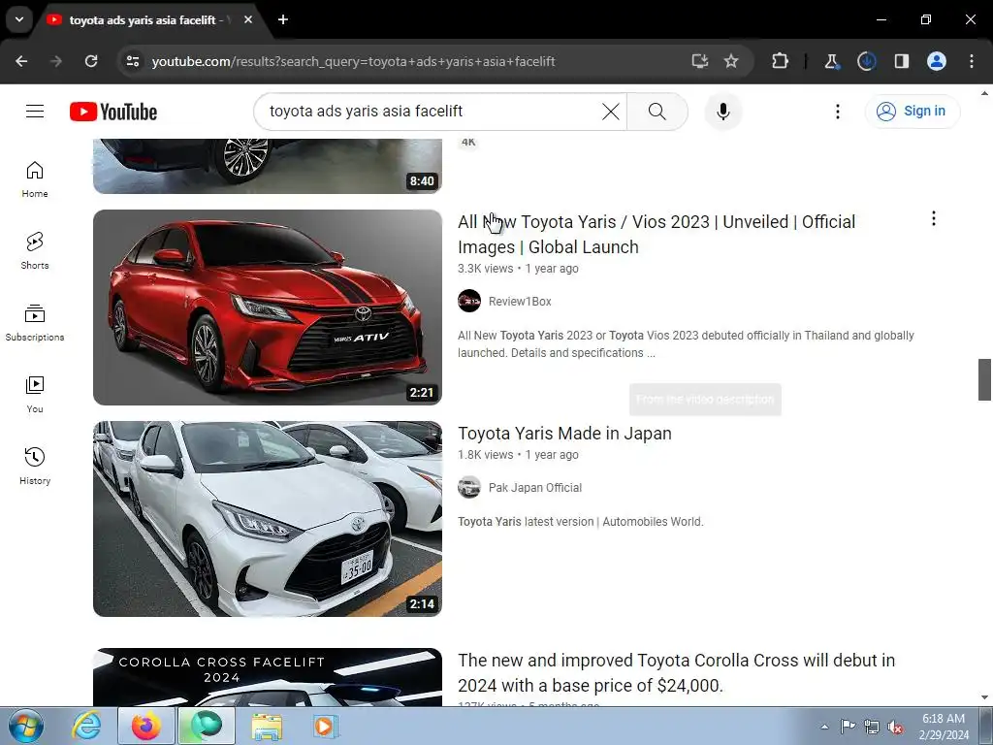Visit the Pak Japan Official channel name
Screen dimensions: 993x745
click(535, 488)
